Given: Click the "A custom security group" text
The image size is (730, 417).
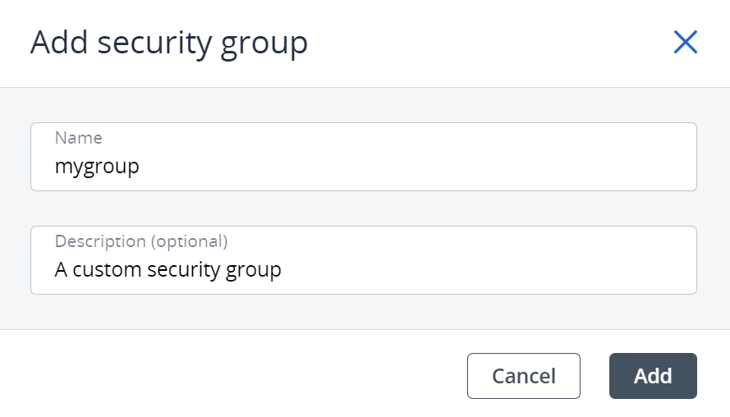Looking at the screenshot, I should [x=168, y=269].
